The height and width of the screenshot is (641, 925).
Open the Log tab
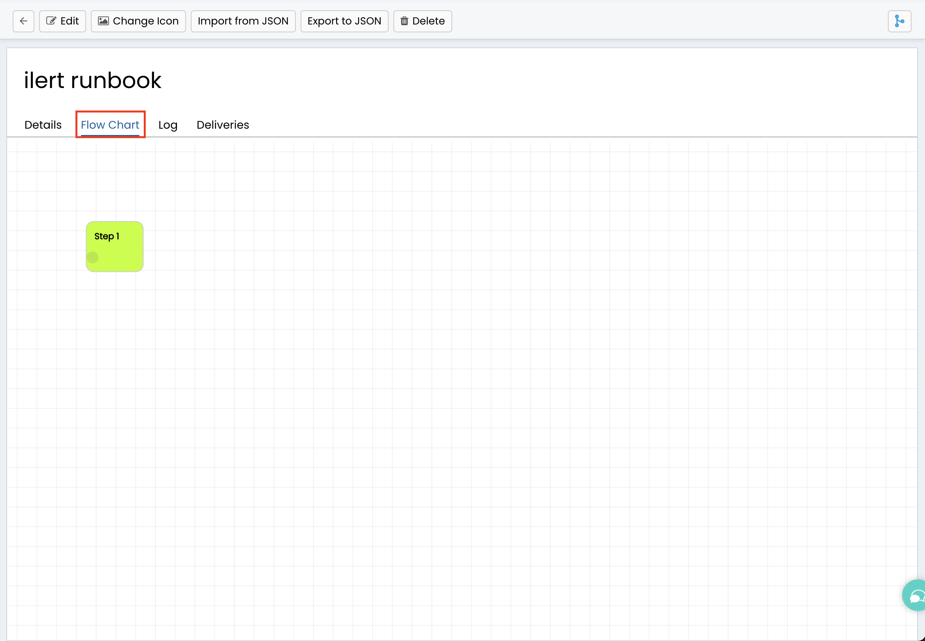pos(168,125)
